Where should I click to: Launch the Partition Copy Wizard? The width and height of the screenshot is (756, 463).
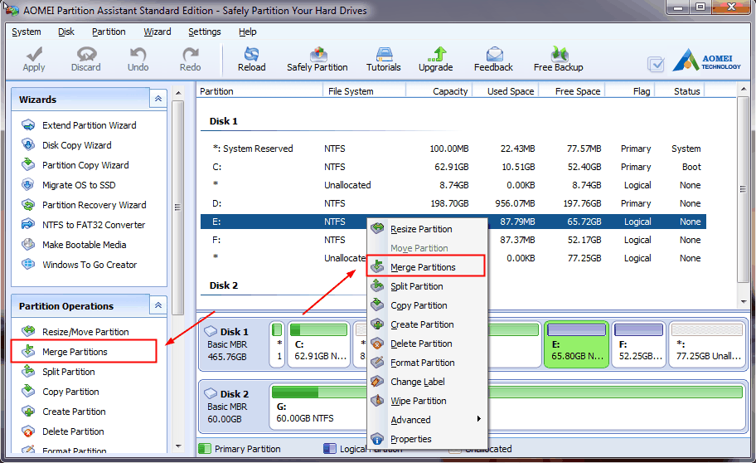tap(75, 165)
